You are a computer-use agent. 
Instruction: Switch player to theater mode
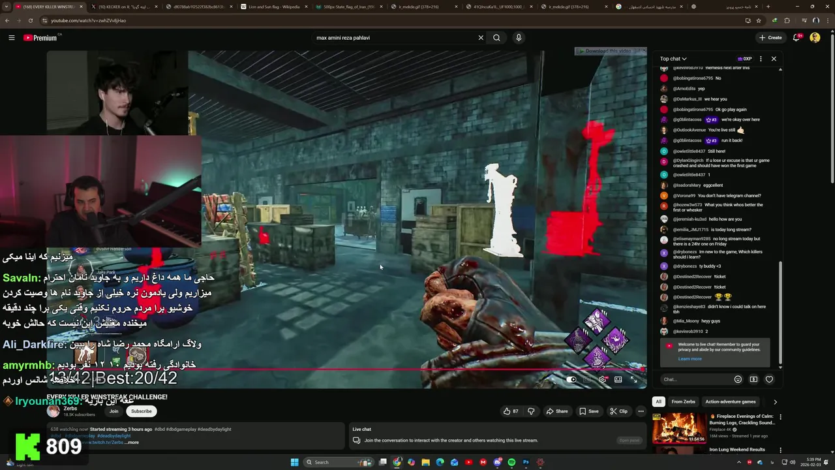pos(618,379)
